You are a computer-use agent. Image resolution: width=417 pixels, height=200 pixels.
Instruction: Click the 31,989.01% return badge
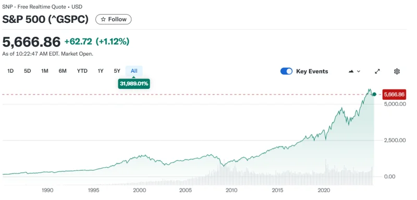point(134,84)
